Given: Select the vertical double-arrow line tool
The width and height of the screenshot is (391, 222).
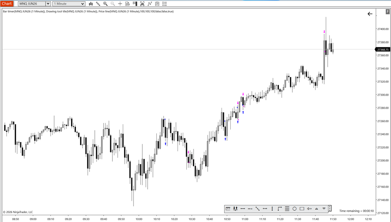Looking at the screenshot, I should tap(272, 208).
